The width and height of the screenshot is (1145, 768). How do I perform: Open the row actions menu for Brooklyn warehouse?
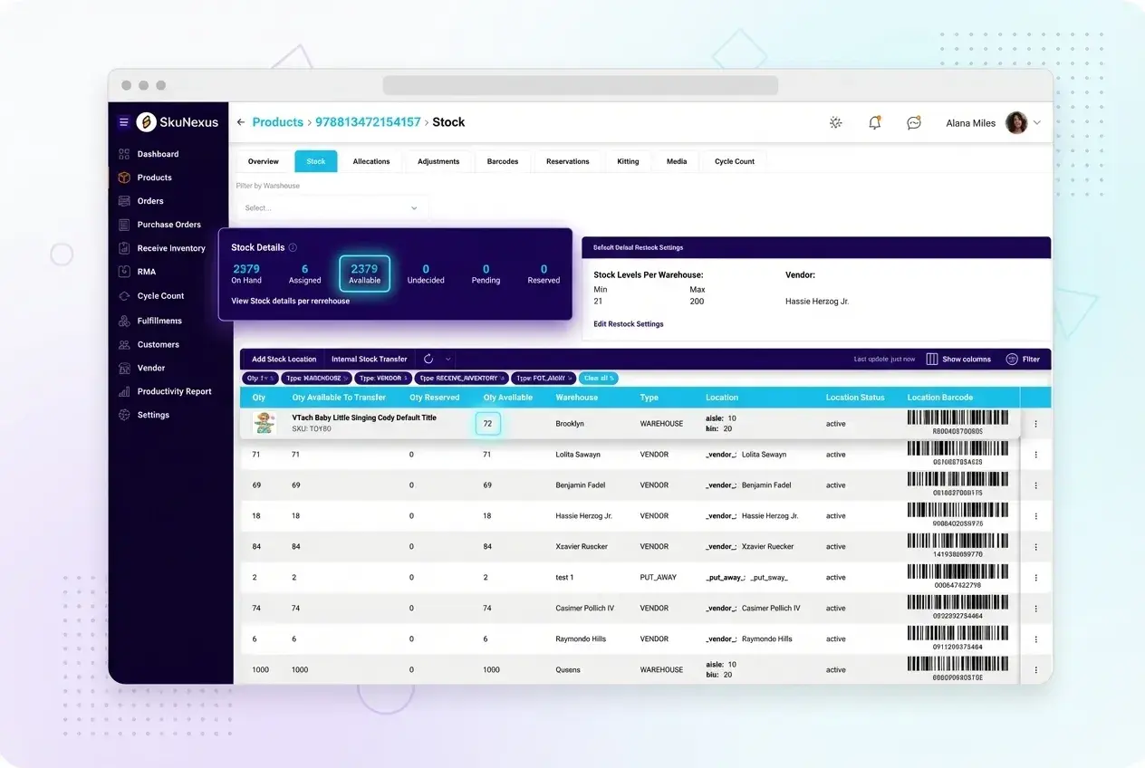click(1035, 423)
